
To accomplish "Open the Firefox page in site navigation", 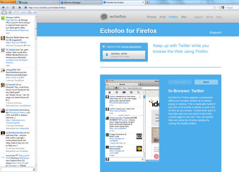I will [173, 17].
